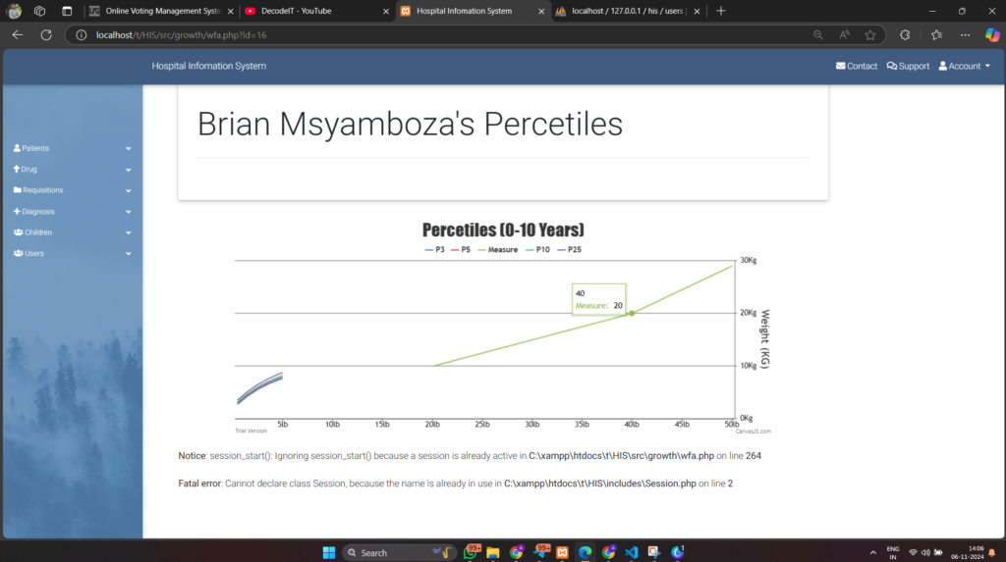The height and width of the screenshot is (562, 1006).
Task: Close the localhost phpMyAdmin tab
Action: (x=697, y=11)
